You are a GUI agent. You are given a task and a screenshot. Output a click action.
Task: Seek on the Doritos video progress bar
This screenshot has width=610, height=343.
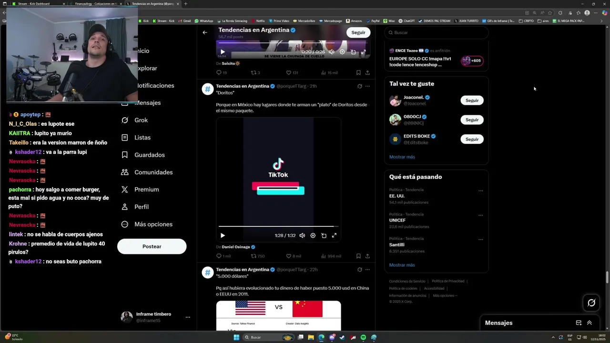point(278,226)
